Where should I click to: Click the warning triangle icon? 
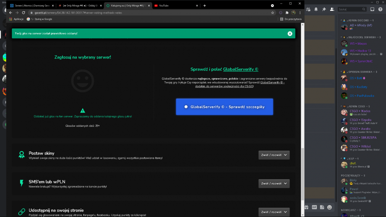coord(83,111)
